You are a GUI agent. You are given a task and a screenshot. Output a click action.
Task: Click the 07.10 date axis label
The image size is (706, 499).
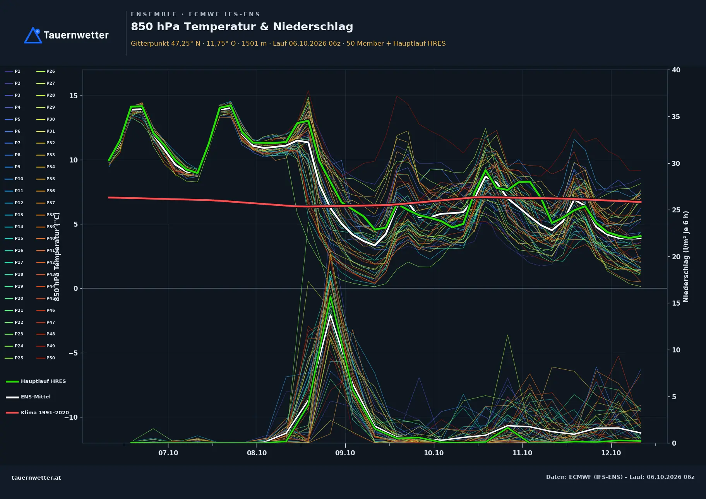coord(168,453)
